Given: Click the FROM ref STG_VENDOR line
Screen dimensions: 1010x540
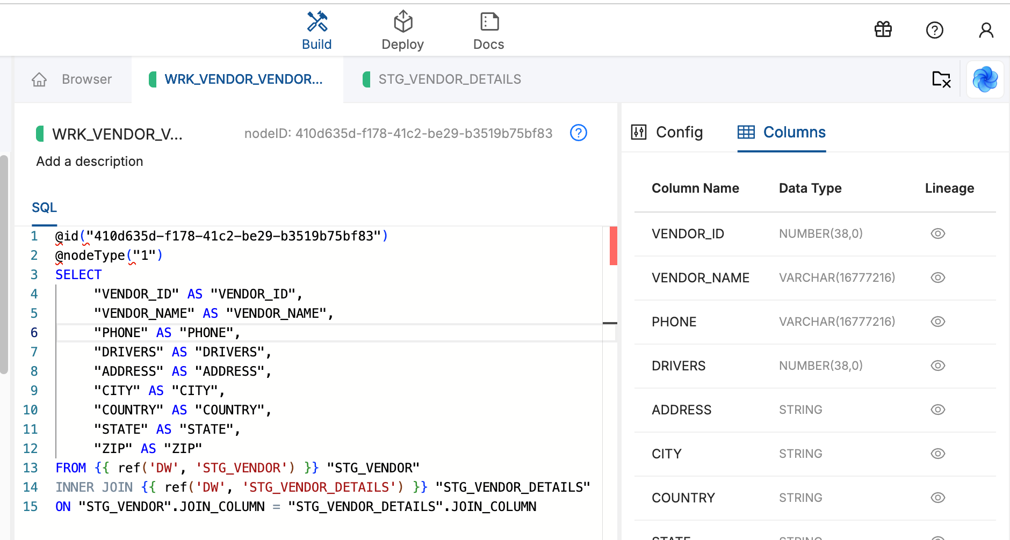Looking at the screenshot, I should click(x=237, y=468).
